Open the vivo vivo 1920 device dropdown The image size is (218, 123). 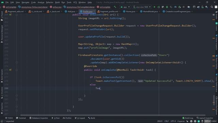pyautogui.click(x=142, y=7)
